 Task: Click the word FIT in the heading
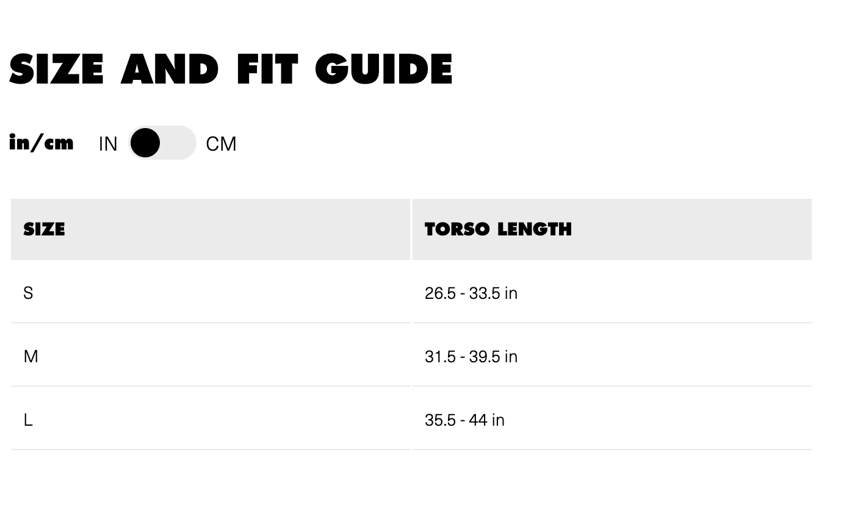[267, 69]
